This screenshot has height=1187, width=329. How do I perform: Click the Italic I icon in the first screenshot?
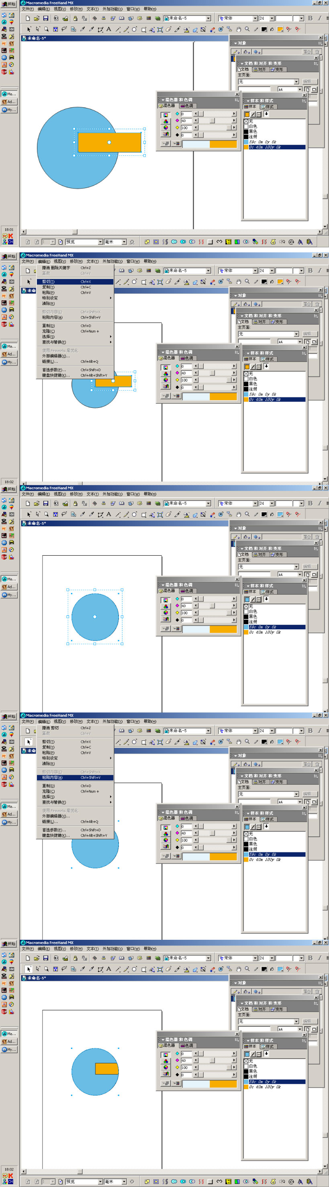pos(319,19)
